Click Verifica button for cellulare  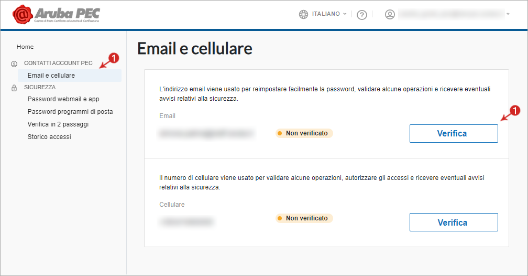click(454, 222)
